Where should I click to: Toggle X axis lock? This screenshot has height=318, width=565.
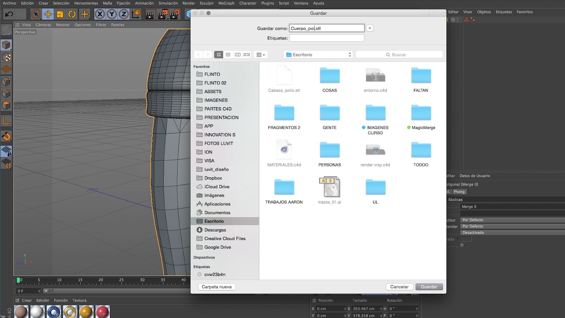click(100, 14)
